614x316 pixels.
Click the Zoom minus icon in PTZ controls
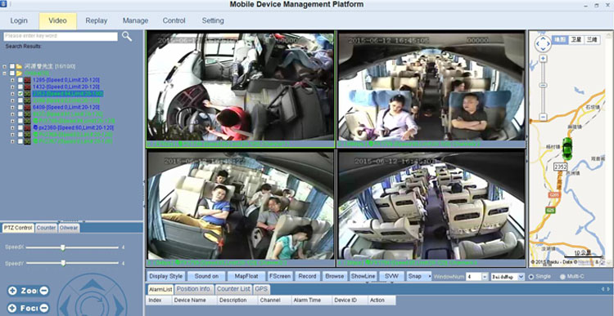click(44, 291)
